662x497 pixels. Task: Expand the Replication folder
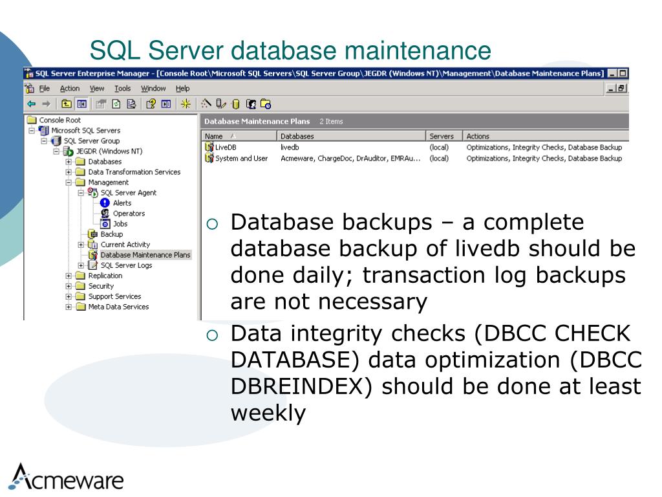69,276
